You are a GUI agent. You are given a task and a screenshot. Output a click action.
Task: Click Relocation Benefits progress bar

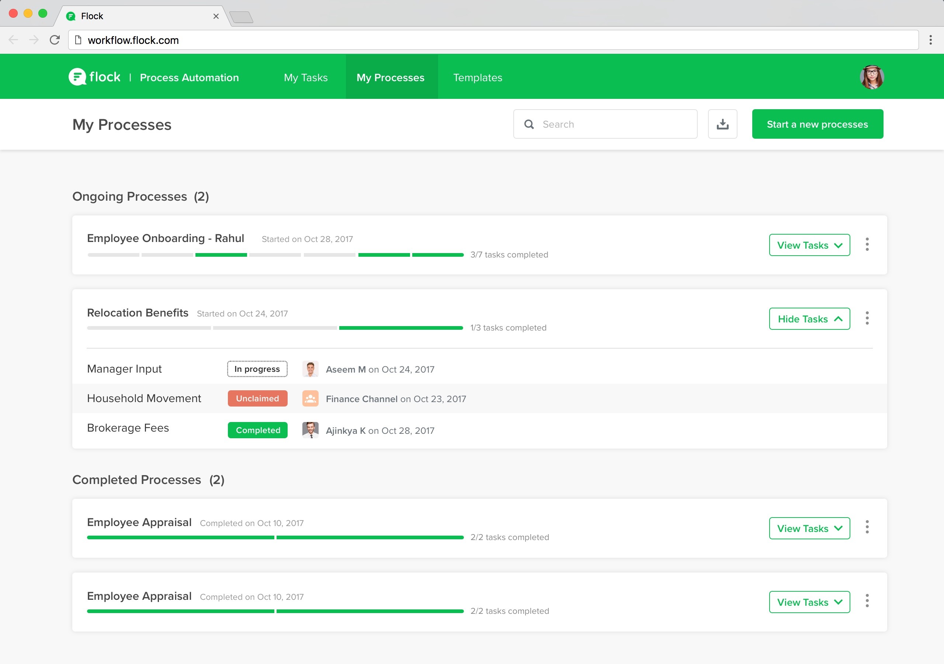click(x=275, y=328)
